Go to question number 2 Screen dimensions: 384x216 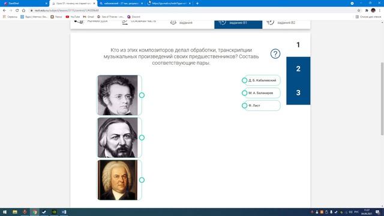click(x=298, y=68)
